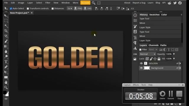189x106 pixels.
Task: Open the 1x export scale dropdown
Action: click(70, 9)
